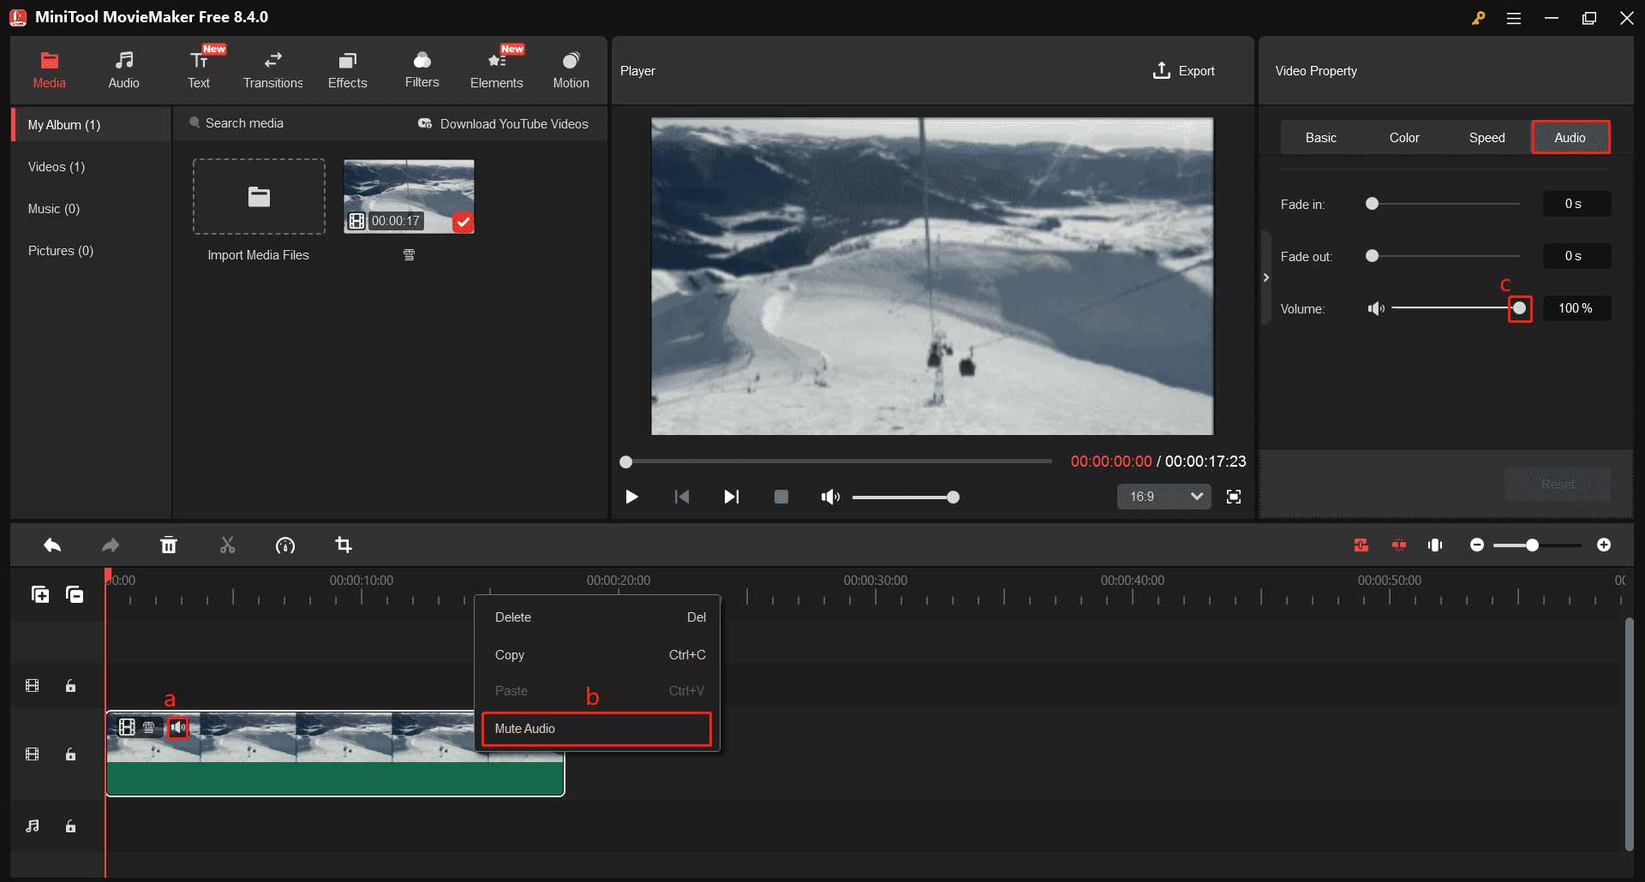Screen dimensions: 1645x882
Task: Open the Speed controller icon
Action: [x=285, y=545]
